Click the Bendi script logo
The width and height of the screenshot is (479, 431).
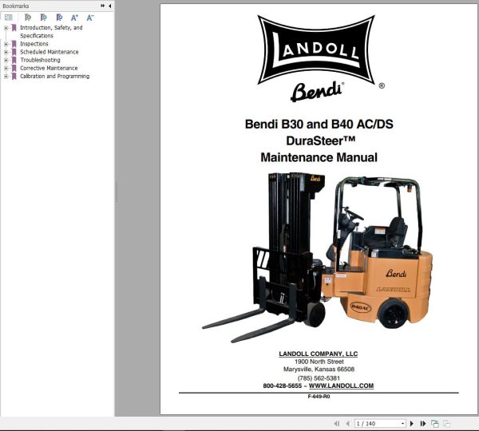(x=317, y=92)
